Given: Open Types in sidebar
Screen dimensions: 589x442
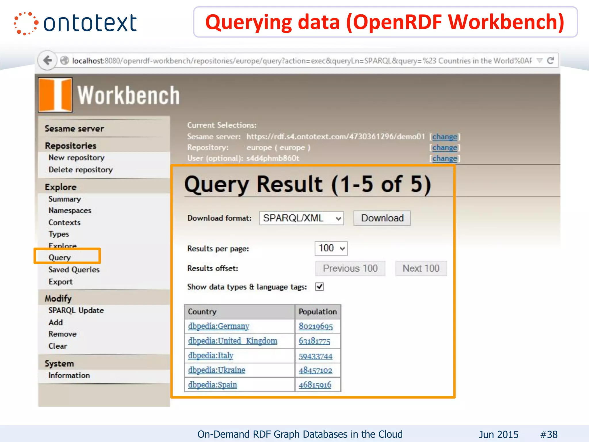Looking at the screenshot, I should pyautogui.click(x=59, y=234).
